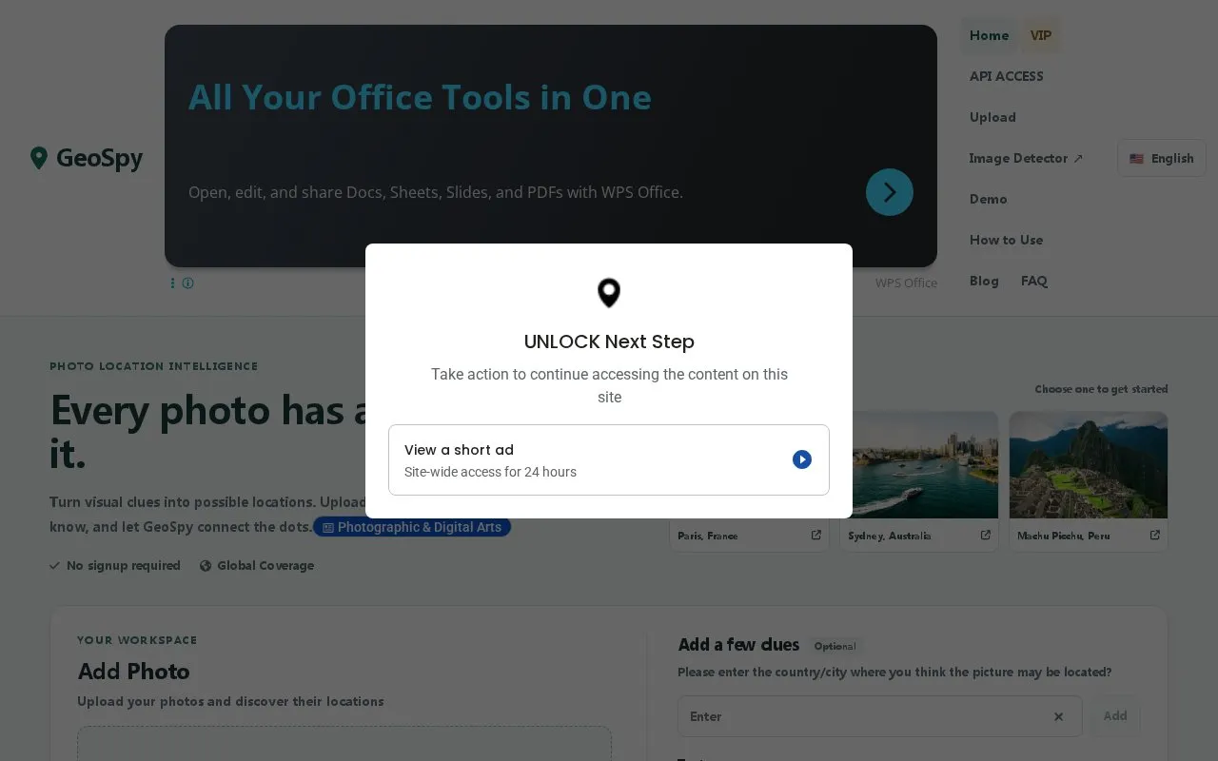This screenshot has width=1218, height=761.
Task: Open the FAQ link
Action: pyautogui.click(x=1034, y=281)
